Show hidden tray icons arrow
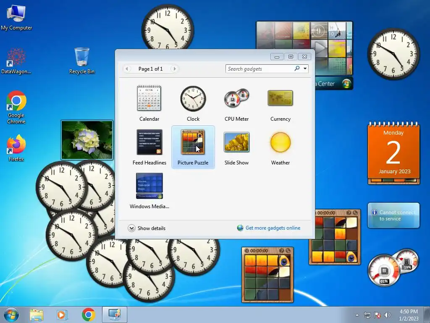Screen dimensions: 430x323 tap(357, 315)
